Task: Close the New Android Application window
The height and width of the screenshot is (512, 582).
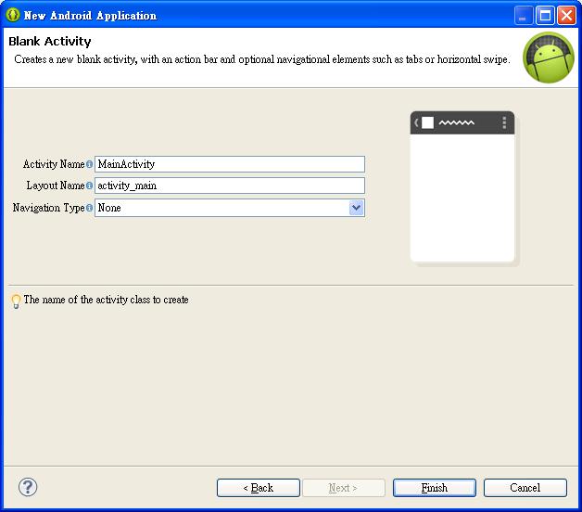Action: (x=566, y=16)
